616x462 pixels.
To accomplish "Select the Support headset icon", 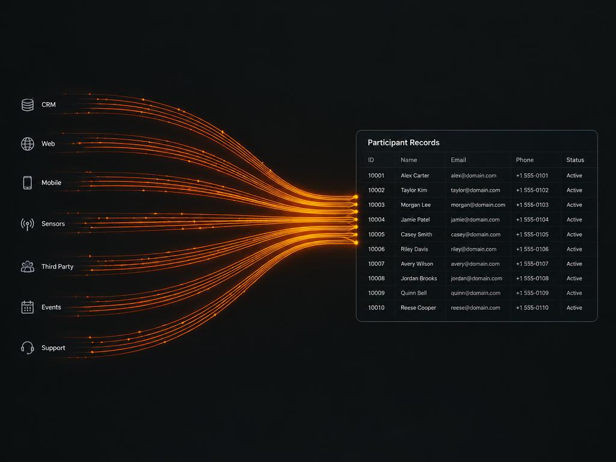I will (x=28, y=348).
